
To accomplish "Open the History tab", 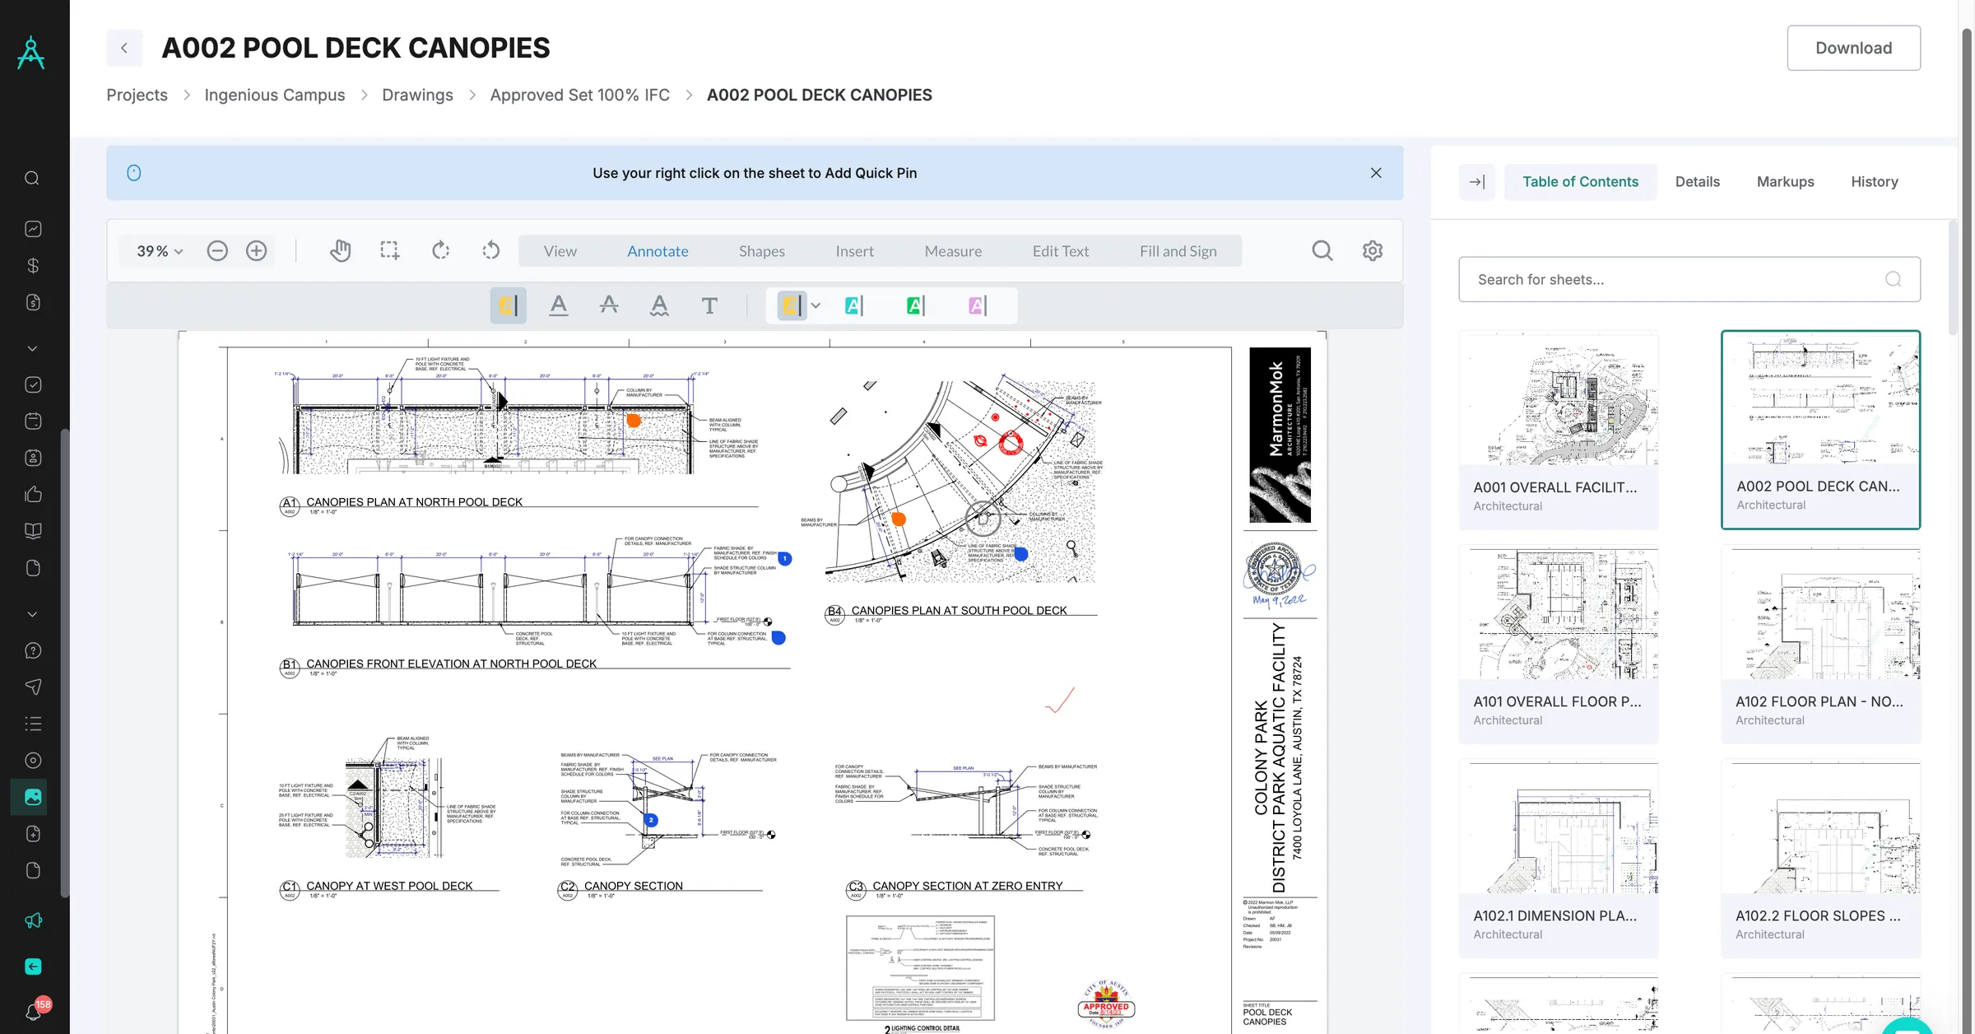I will click(1874, 182).
